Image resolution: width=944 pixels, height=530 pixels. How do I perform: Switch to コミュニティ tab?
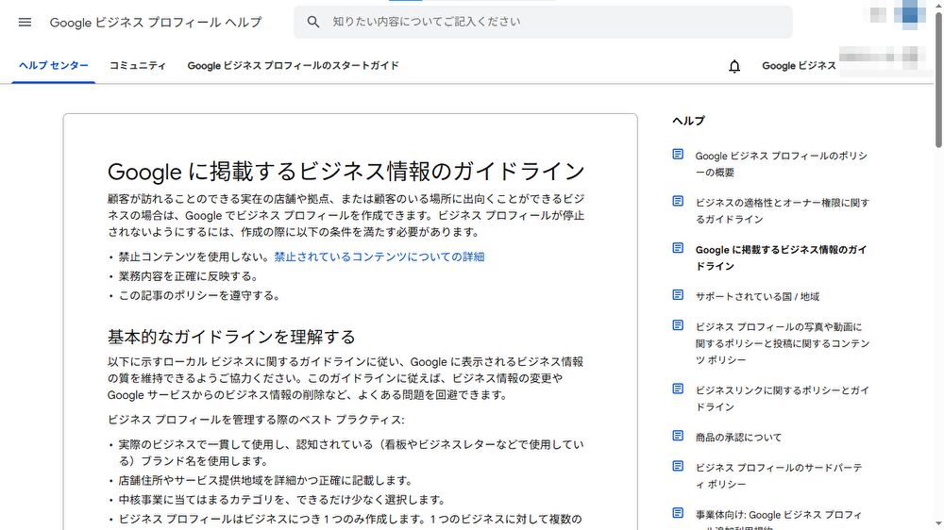click(x=137, y=66)
